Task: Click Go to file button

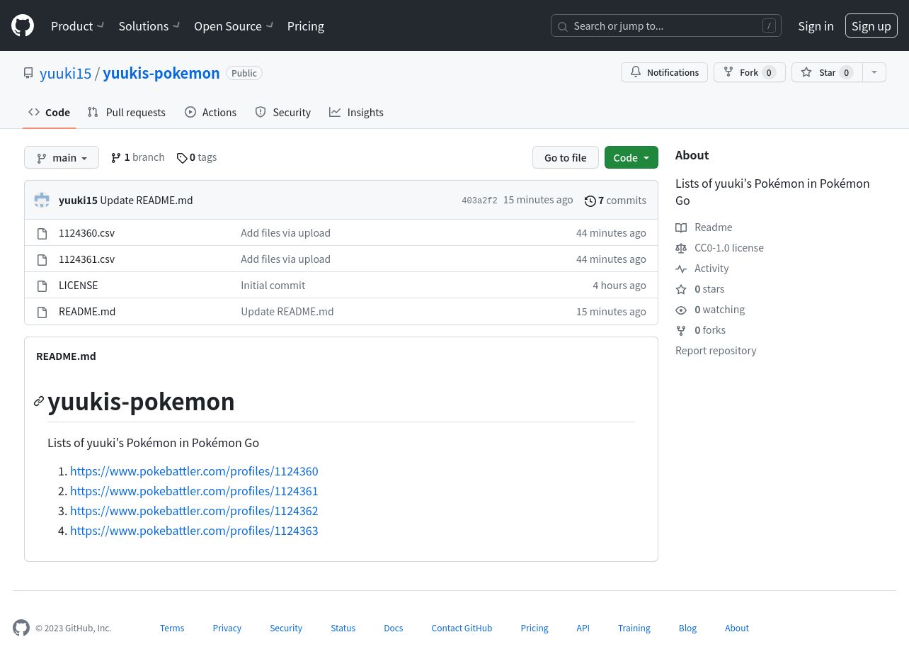Action: [566, 157]
